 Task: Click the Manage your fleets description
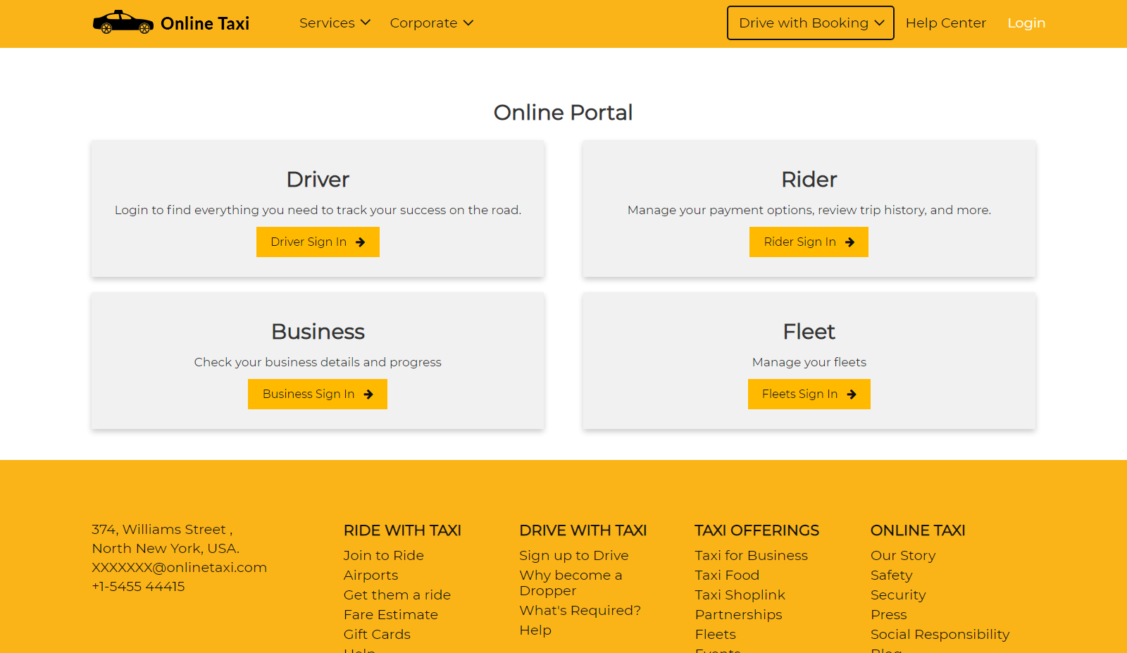(x=809, y=362)
